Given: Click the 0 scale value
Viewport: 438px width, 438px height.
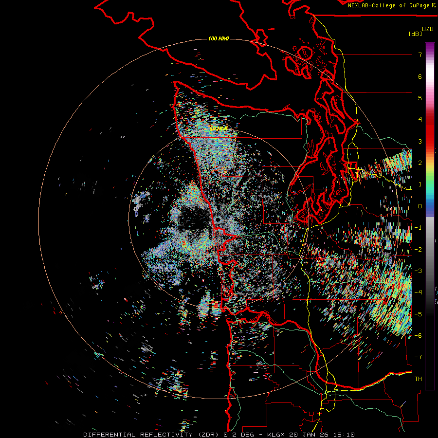Looking at the screenshot, I should (x=420, y=206).
